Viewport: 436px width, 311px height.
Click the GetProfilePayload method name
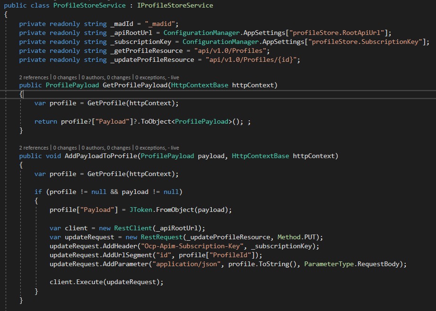click(135, 85)
